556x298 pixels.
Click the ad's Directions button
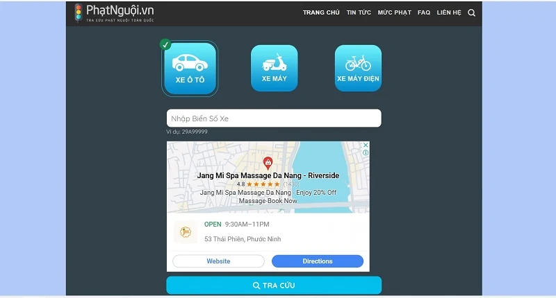[x=318, y=261]
